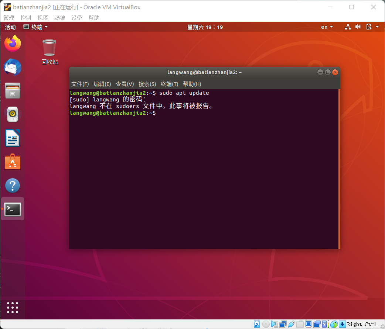Open the Help question-mark dock icon

point(13,186)
